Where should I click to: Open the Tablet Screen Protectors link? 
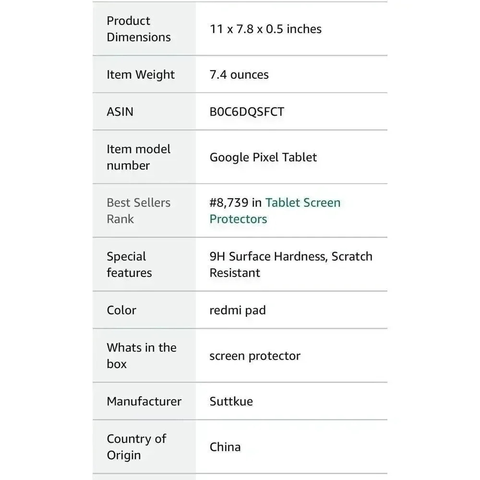tap(275, 211)
